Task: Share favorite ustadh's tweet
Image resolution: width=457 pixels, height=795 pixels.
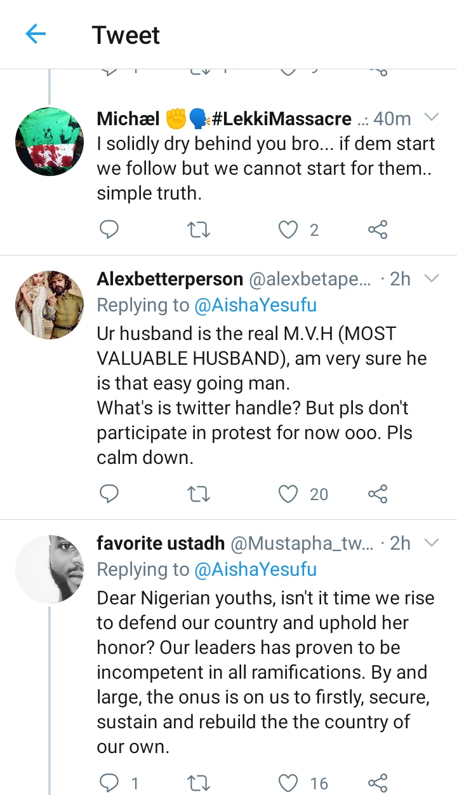Action: 378,782
